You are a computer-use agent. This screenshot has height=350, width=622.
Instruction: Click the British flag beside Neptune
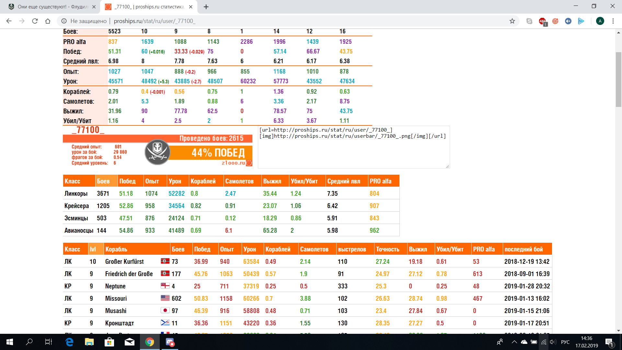click(x=165, y=286)
